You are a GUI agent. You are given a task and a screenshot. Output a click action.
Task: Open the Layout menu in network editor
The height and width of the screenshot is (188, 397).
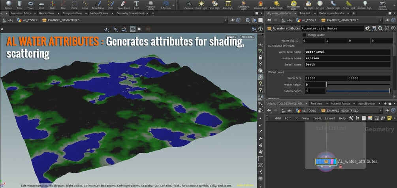[x=330, y=118]
